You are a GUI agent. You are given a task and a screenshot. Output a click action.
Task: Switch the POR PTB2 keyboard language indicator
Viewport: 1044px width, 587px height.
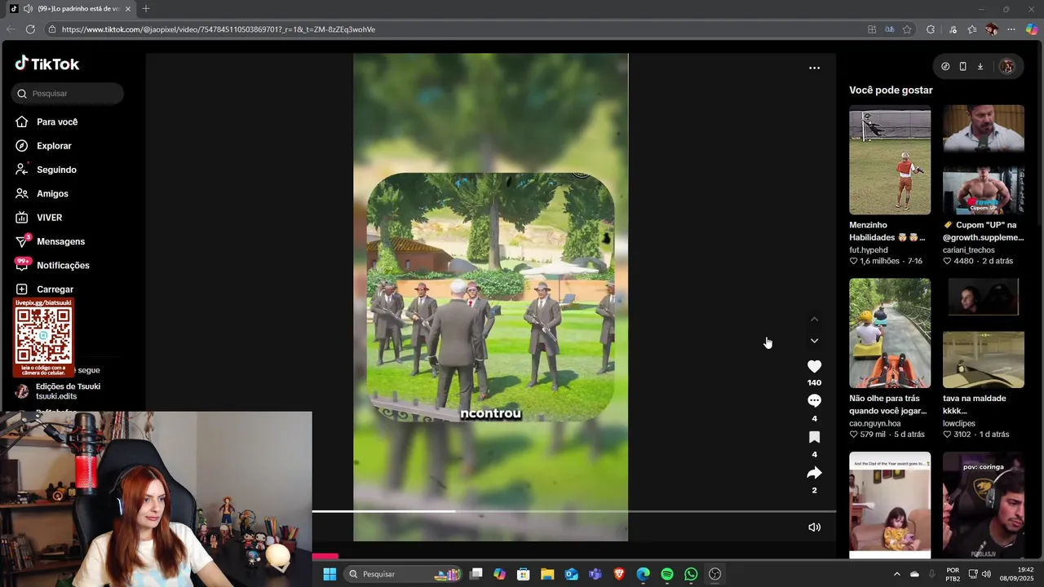coord(953,574)
